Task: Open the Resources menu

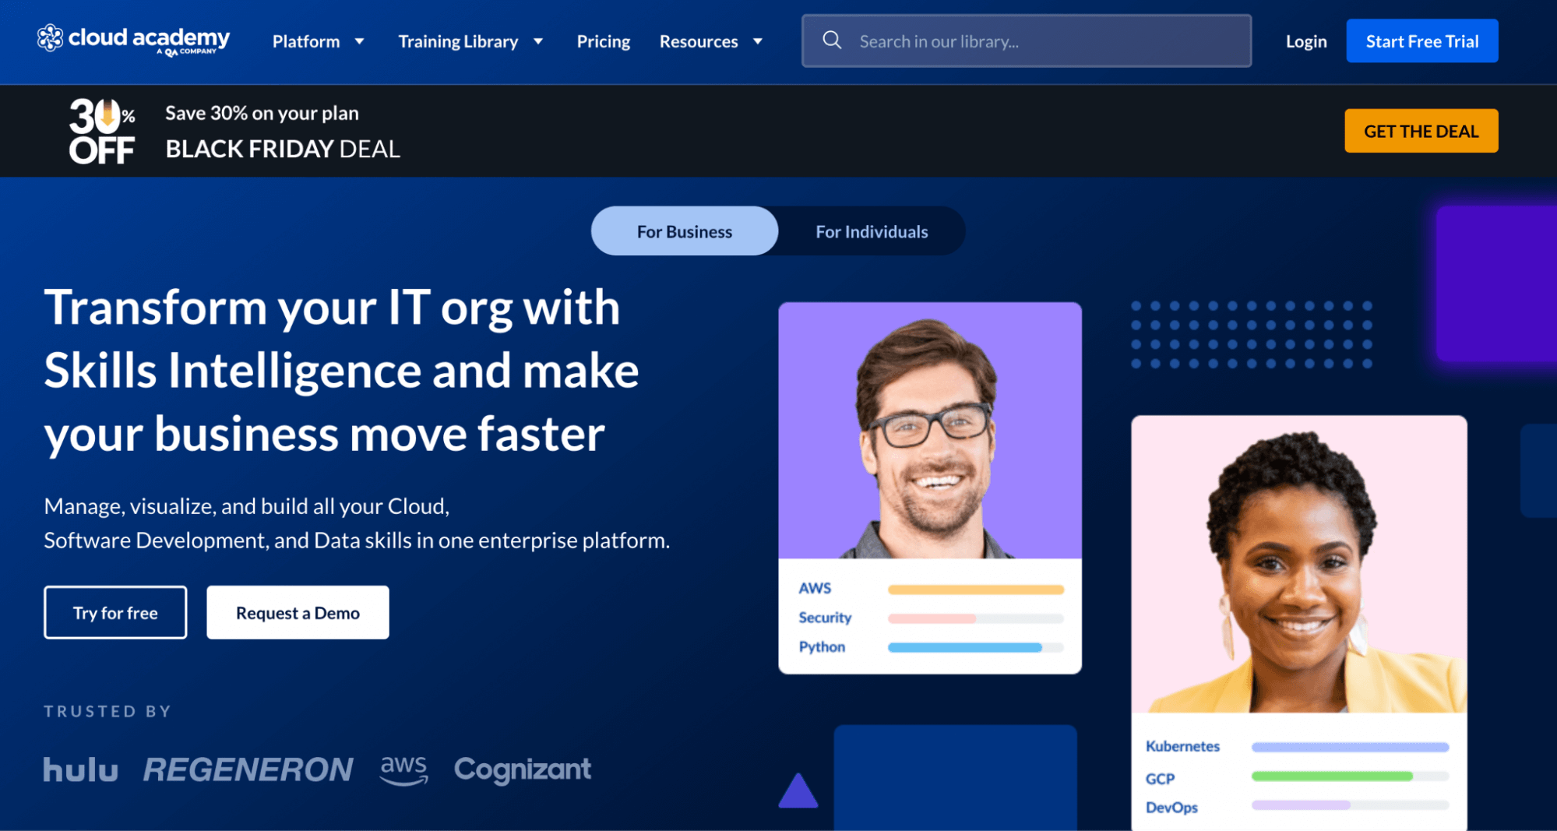Action: [699, 41]
